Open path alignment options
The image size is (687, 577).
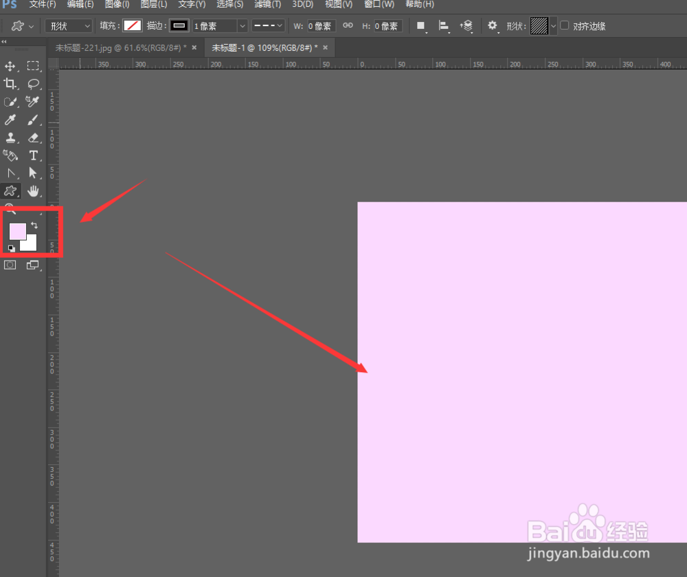[444, 26]
